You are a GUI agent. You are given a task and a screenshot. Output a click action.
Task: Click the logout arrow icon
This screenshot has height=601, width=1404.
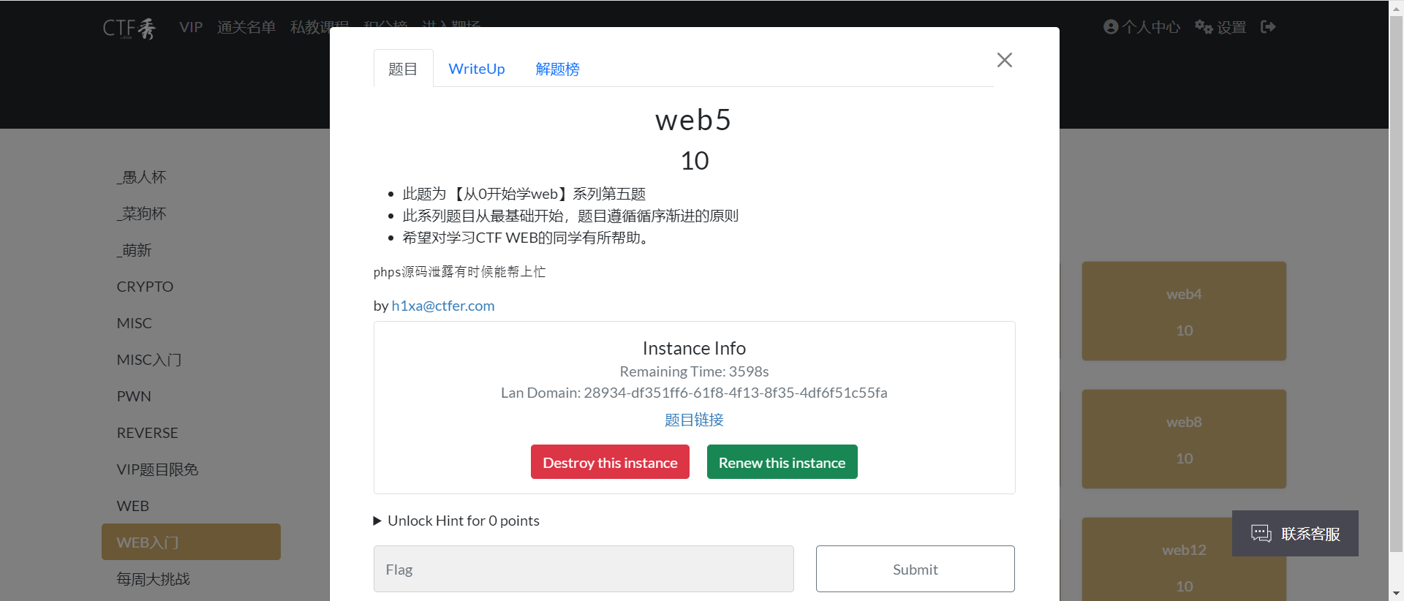coord(1268,27)
